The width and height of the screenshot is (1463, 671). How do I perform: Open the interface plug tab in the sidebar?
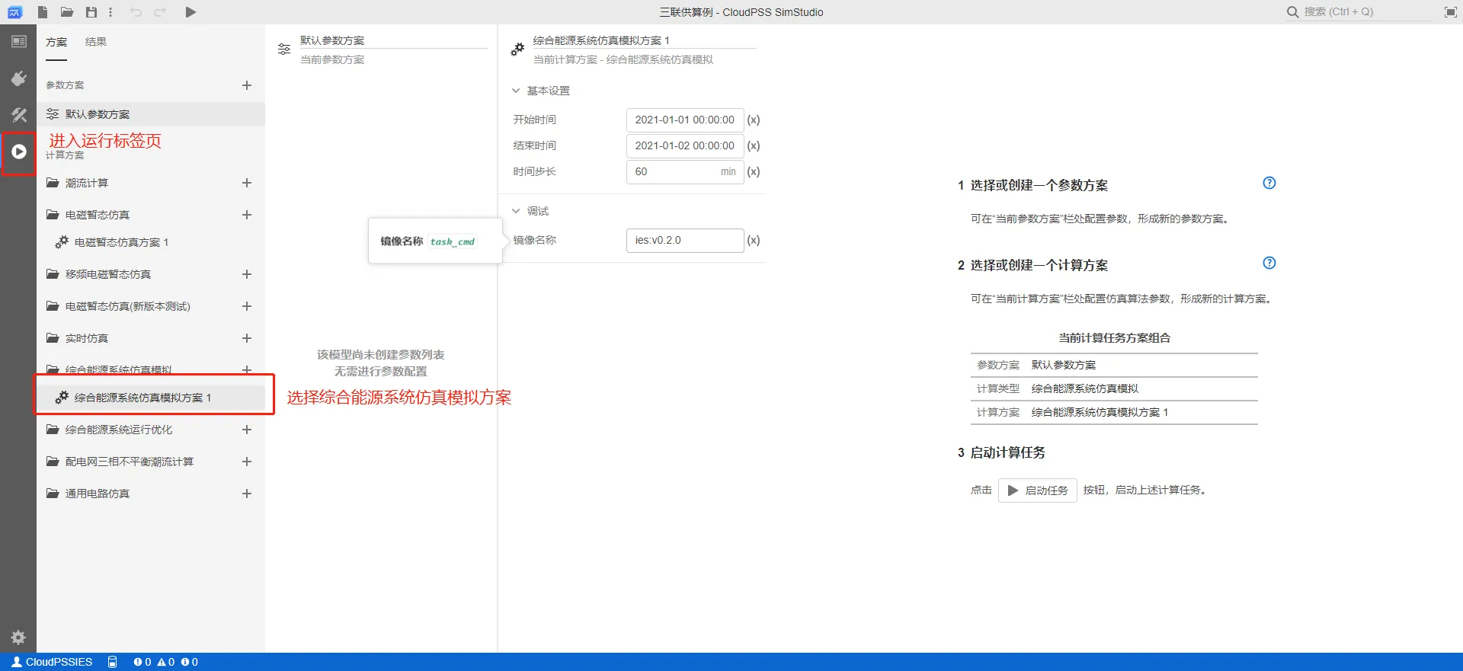pos(18,78)
